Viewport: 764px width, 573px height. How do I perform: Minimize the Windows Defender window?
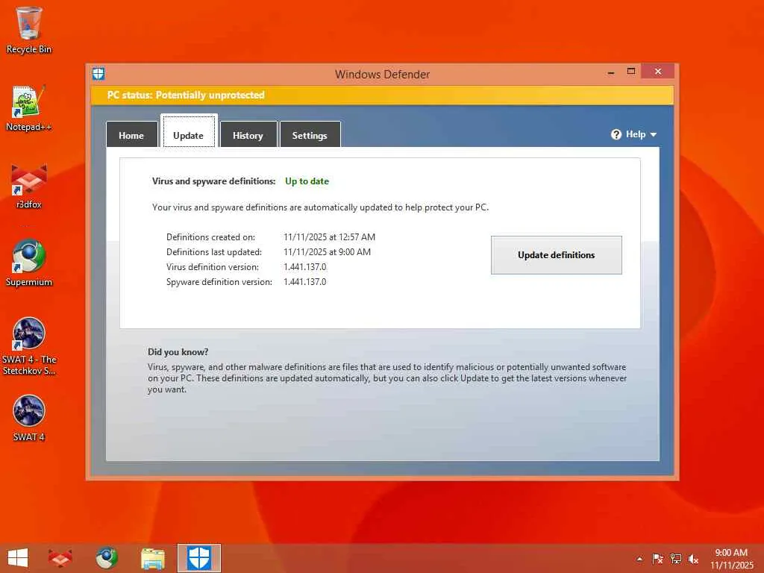(x=611, y=72)
